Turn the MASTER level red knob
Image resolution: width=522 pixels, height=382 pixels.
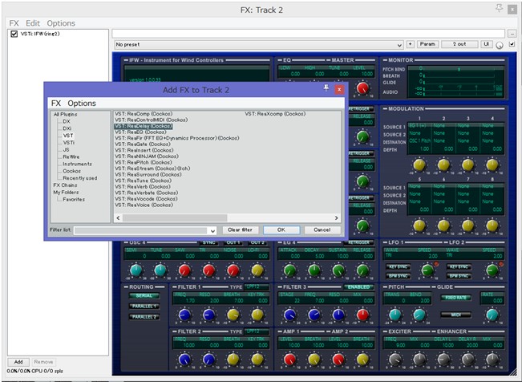click(363, 88)
